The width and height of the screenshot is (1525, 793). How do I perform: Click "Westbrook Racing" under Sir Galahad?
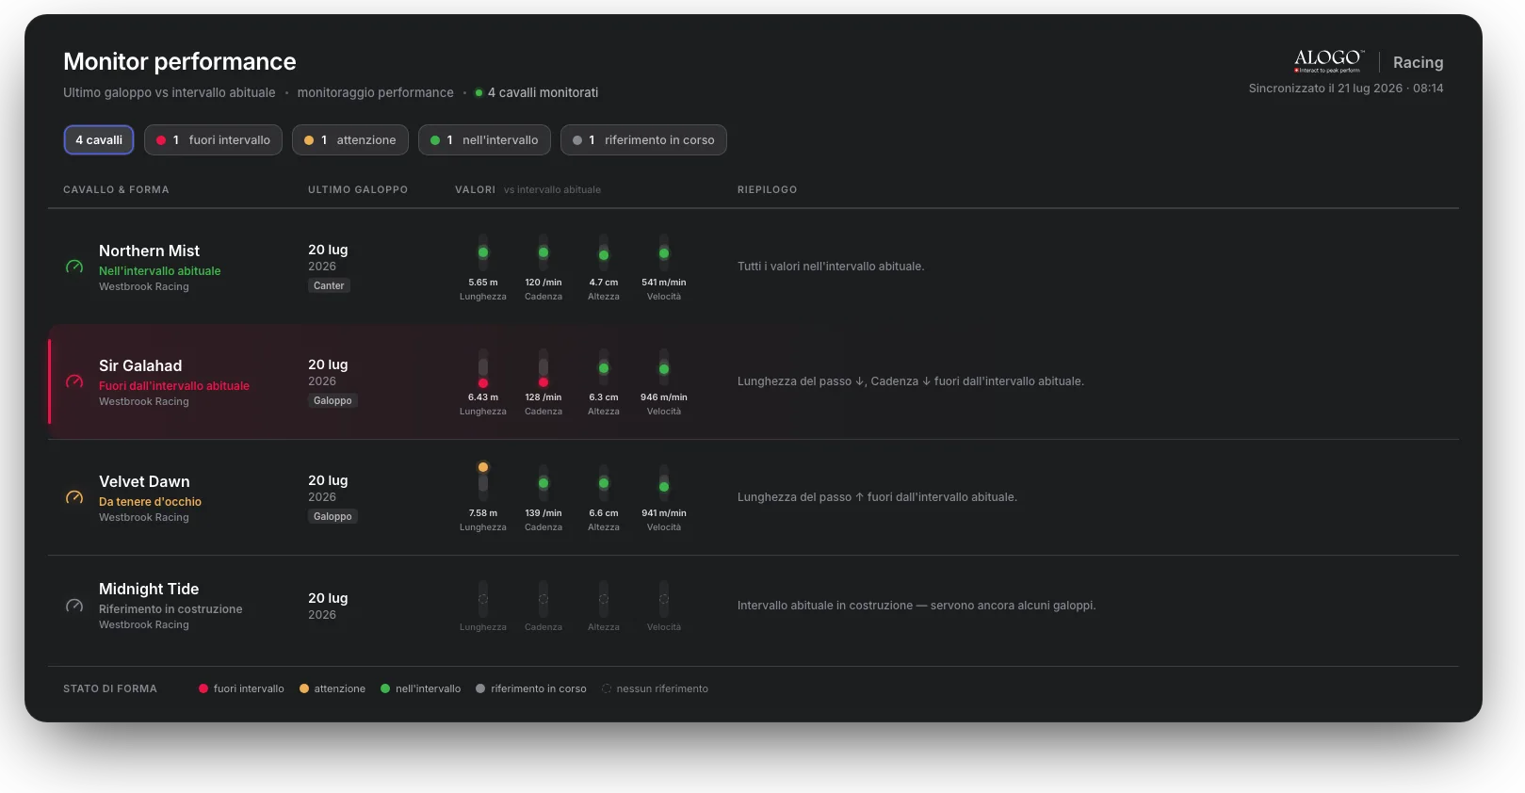coord(144,401)
